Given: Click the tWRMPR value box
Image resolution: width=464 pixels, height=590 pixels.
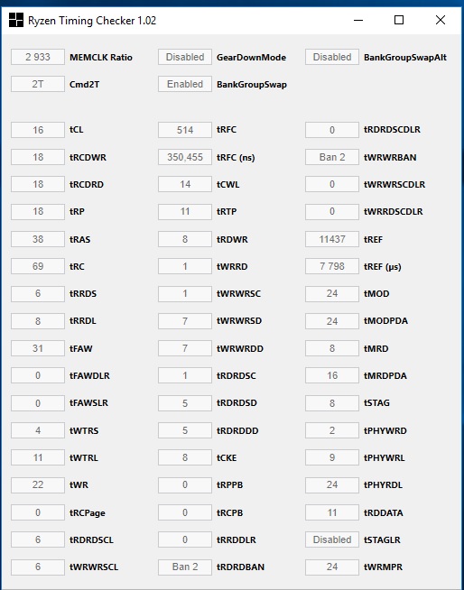Looking at the screenshot, I should pyautogui.click(x=332, y=567).
